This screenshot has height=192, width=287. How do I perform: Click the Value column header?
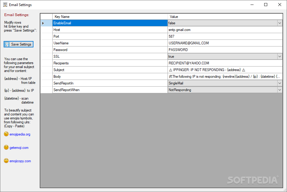point(225,17)
